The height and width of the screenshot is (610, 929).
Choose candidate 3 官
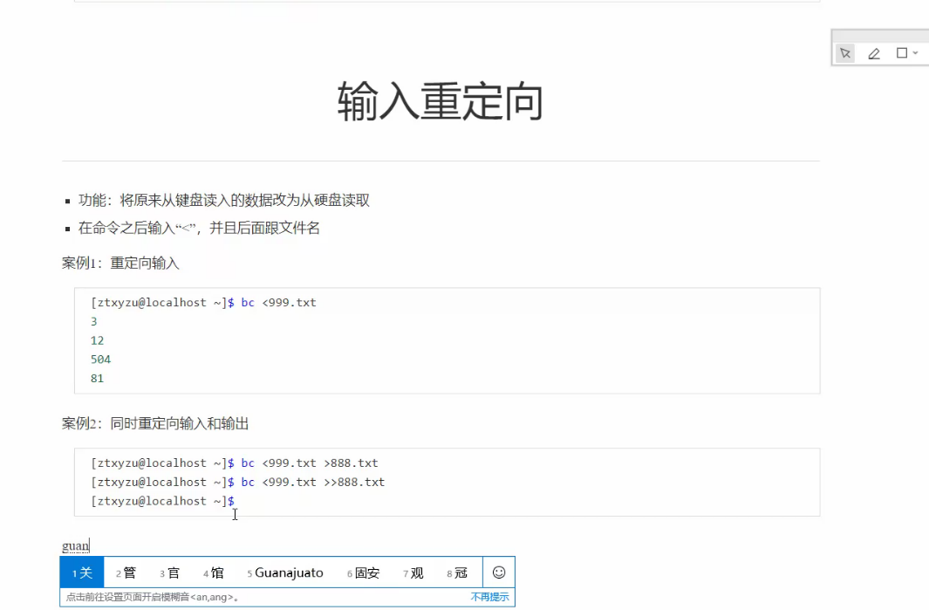click(x=169, y=572)
